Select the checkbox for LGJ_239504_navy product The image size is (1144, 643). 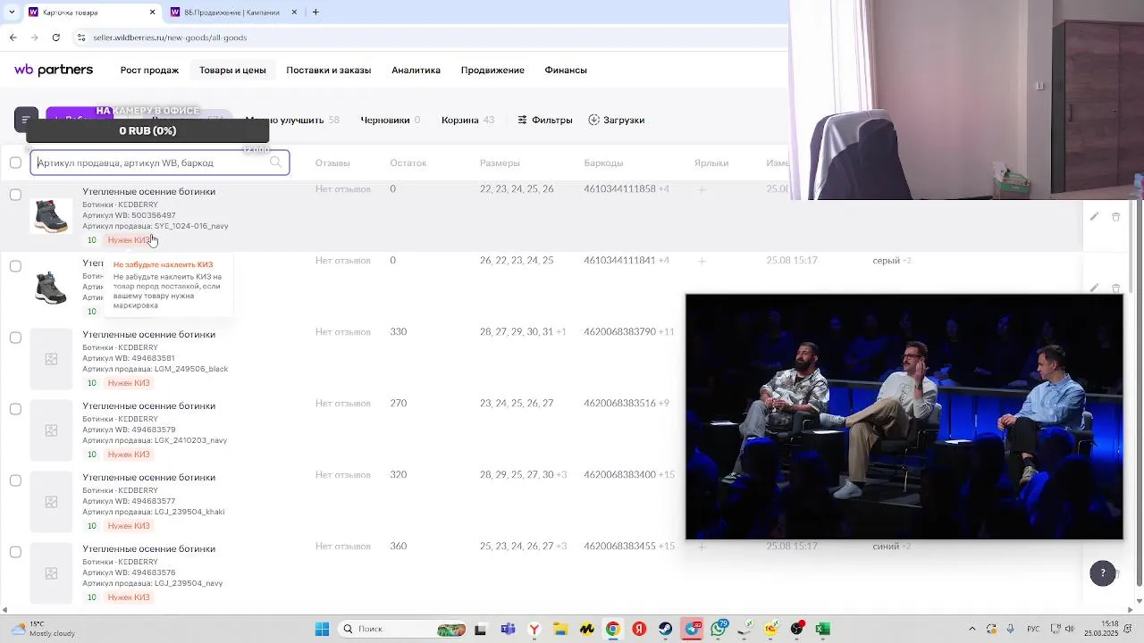click(x=15, y=552)
